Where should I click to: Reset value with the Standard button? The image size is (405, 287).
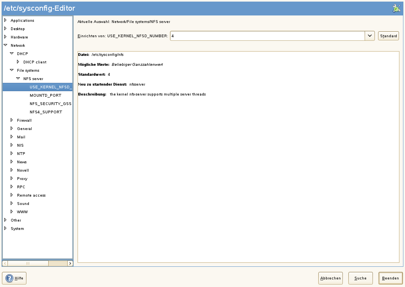tap(388, 36)
